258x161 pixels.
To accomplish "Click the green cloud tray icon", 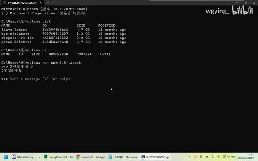I will 233,157.
